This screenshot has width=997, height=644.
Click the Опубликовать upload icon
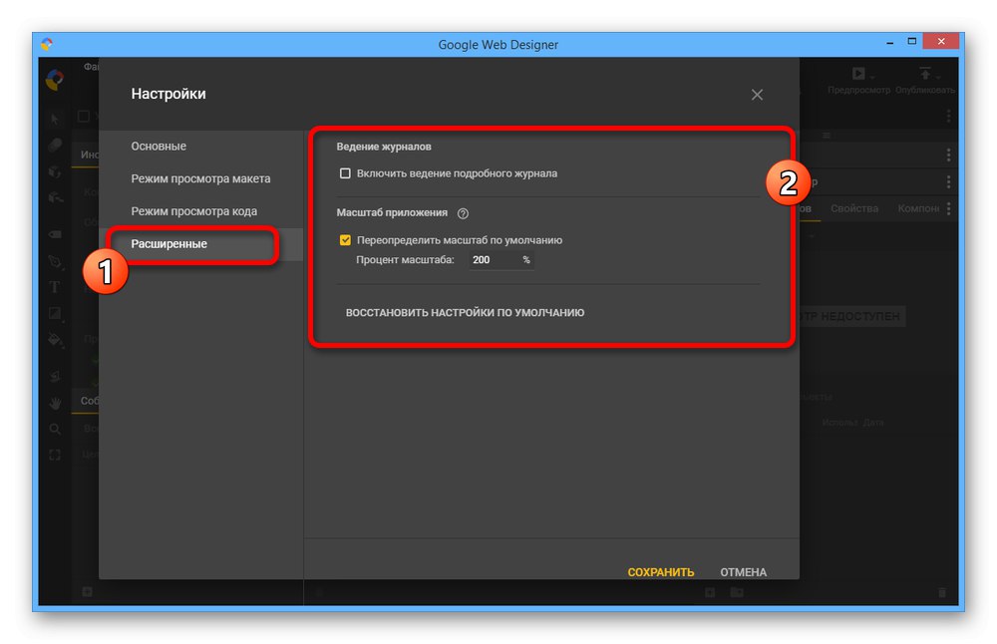[x=925, y=73]
